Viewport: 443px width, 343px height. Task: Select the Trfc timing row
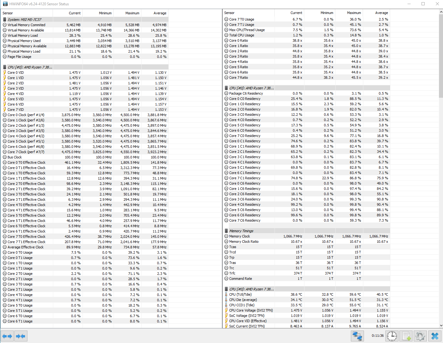tap(306, 273)
